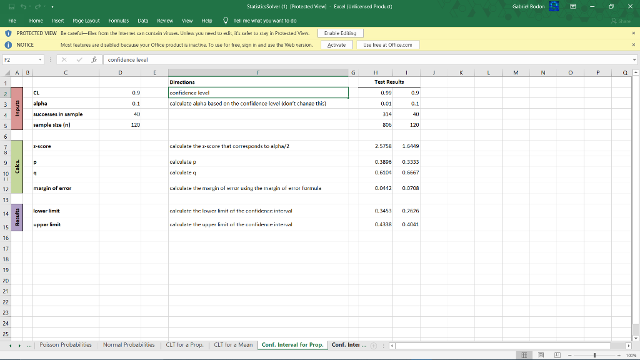This screenshot has width=640, height=360.
Task: Click previous sheet navigation arrow
Action: (10, 346)
